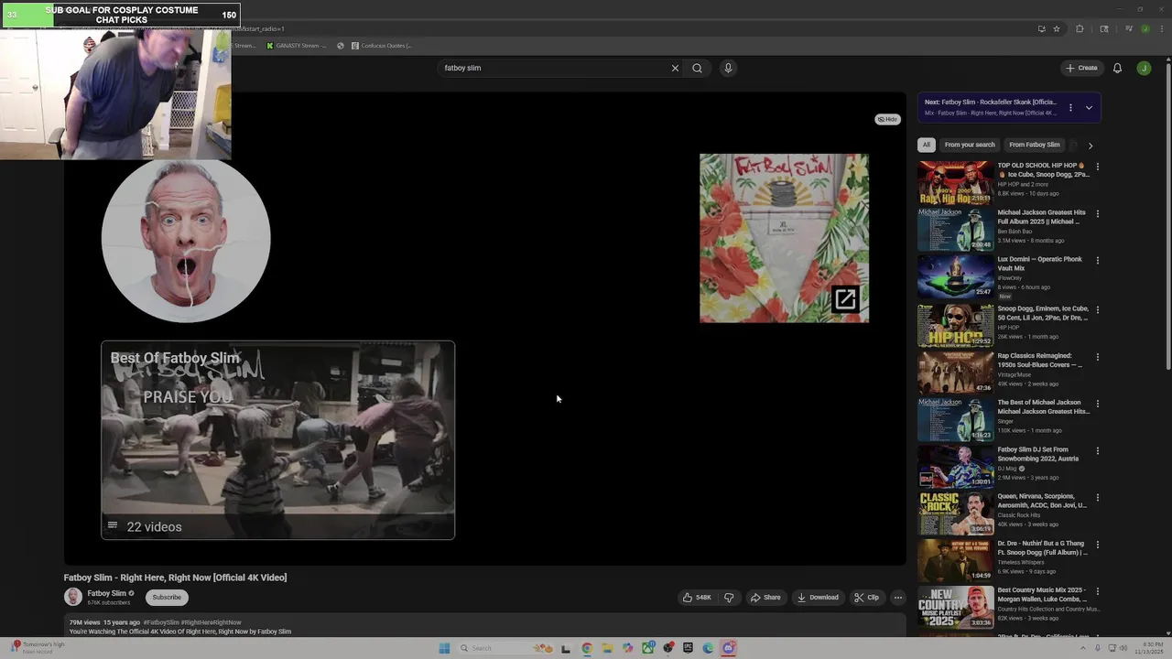Screen dimensions: 1172x659
Task: Open options for TOP OLD SCHOOL HIP HOP
Action: [x=1098, y=167]
